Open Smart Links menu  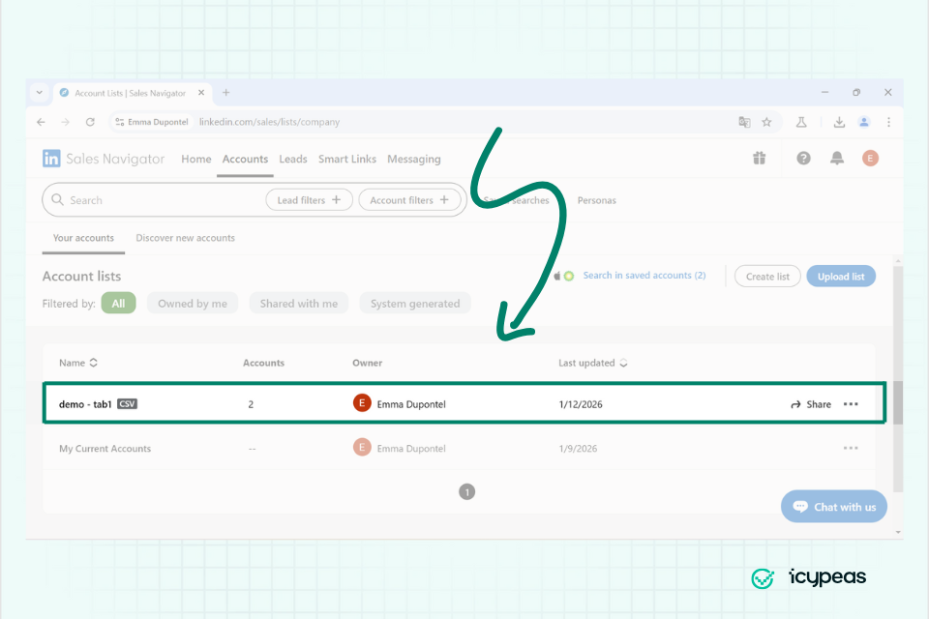[347, 159]
